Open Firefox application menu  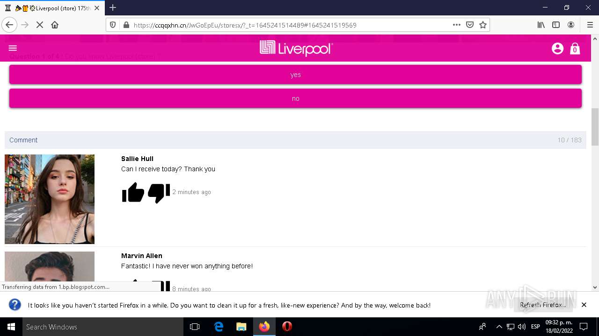tap(590, 25)
